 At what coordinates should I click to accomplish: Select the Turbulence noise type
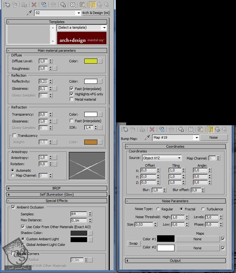pos(203,209)
